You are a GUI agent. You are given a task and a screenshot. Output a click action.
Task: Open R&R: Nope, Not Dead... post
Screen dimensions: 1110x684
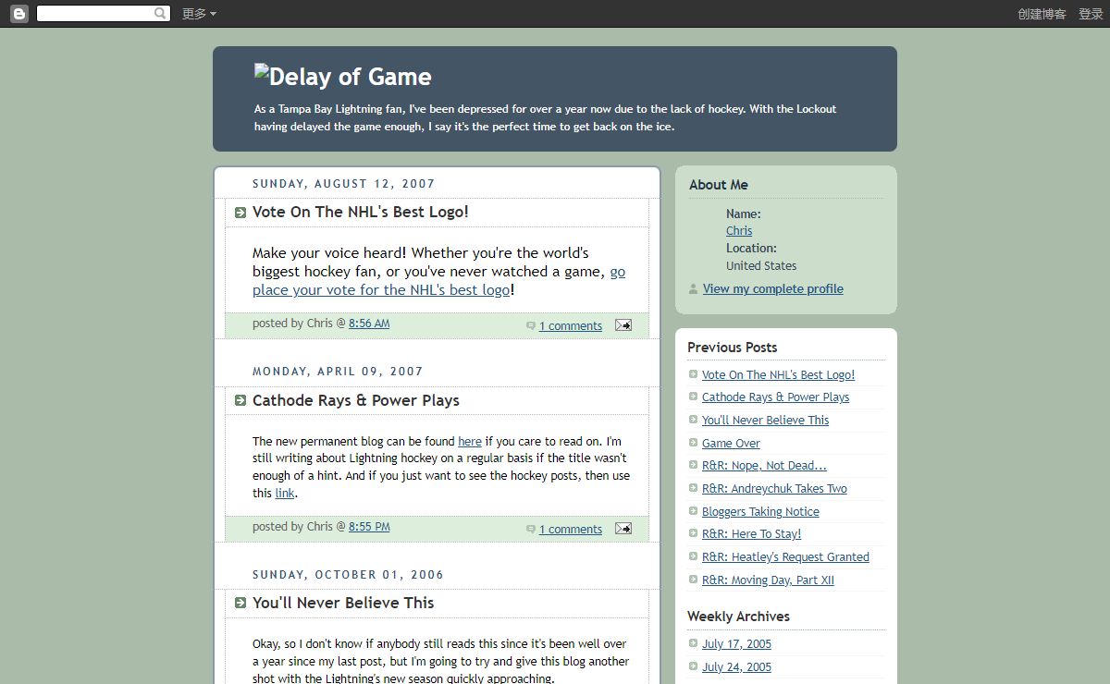tap(764, 466)
